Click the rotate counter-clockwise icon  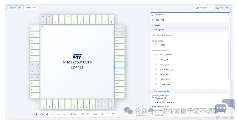tap(53, 114)
